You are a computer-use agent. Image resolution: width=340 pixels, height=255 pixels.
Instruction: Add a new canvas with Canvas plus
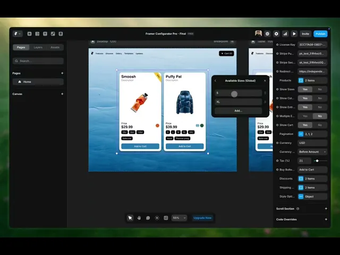click(62, 94)
